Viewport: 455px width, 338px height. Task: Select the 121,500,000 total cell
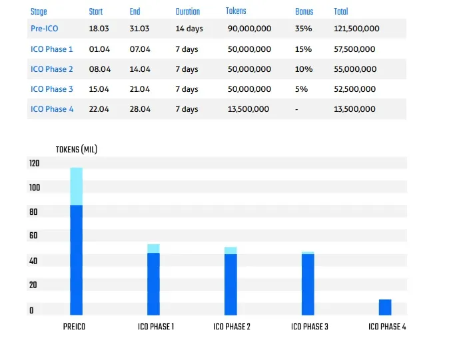[356, 29]
